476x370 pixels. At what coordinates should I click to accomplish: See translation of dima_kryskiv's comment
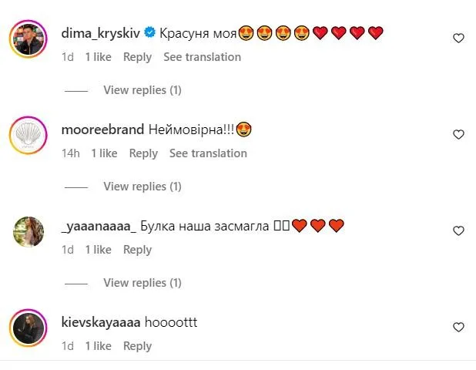point(202,57)
